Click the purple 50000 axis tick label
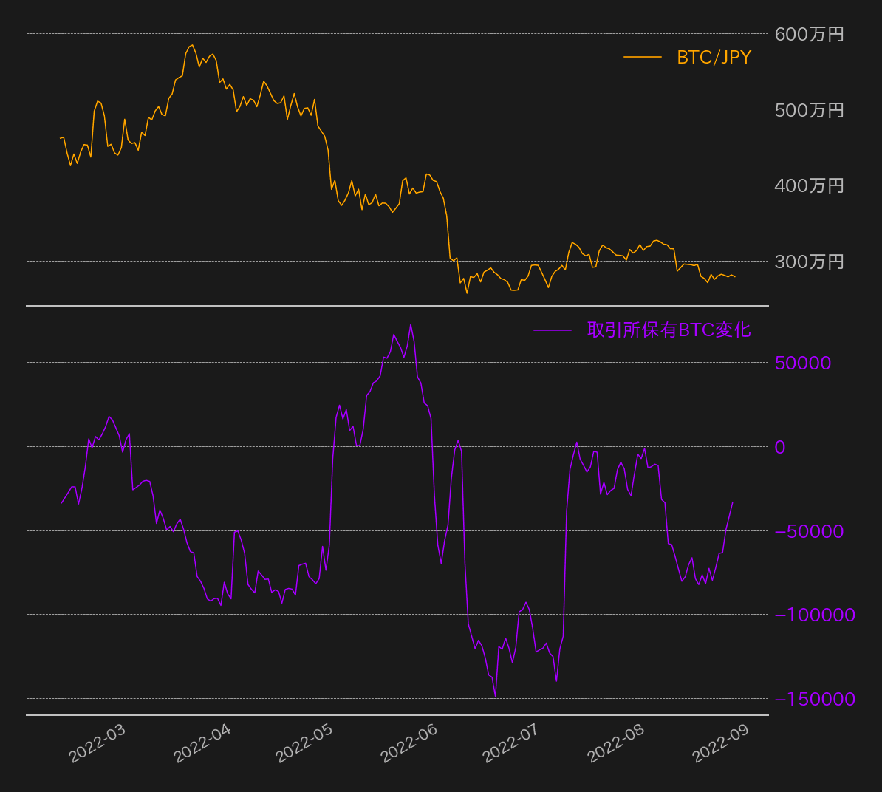This screenshot has height=792, width=882. (803, 363)
